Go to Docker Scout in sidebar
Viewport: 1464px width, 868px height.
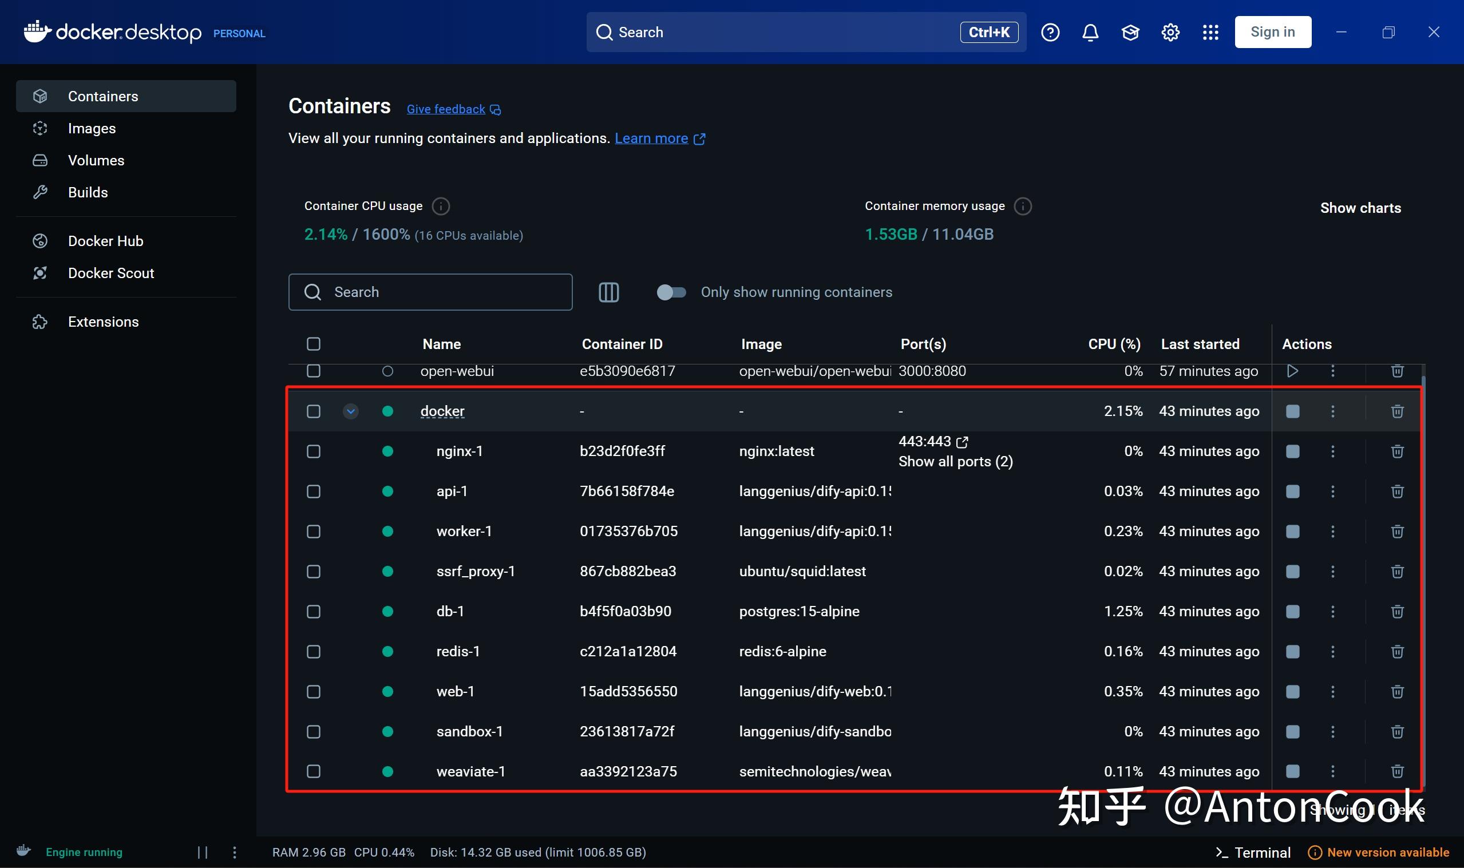110,273
